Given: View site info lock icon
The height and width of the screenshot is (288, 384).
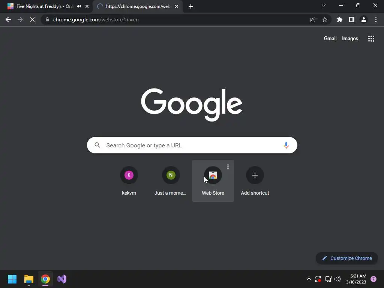Looking at the screenshot, I should click(x=47, y=19).
